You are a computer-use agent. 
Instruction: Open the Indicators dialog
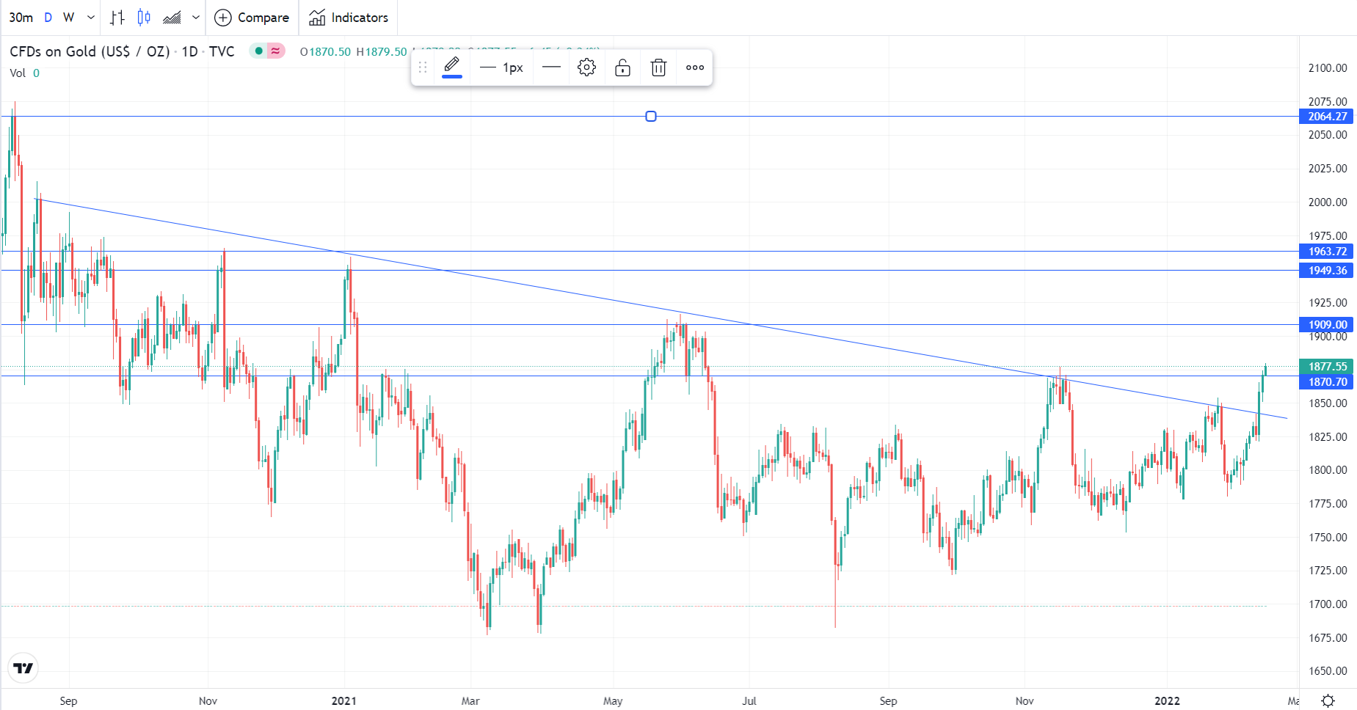[x=349, y=18]
